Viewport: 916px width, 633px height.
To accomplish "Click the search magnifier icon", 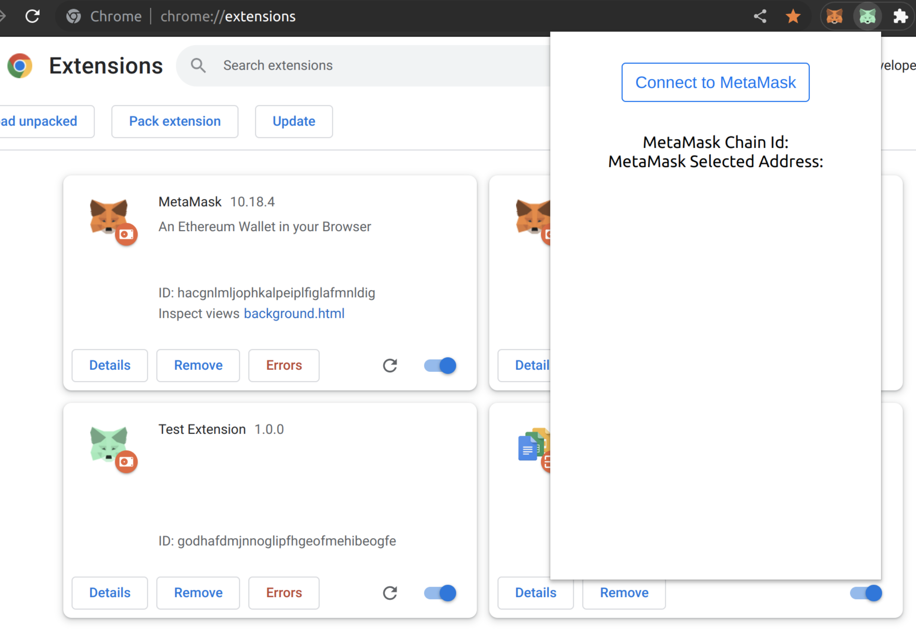I will 198,65.
